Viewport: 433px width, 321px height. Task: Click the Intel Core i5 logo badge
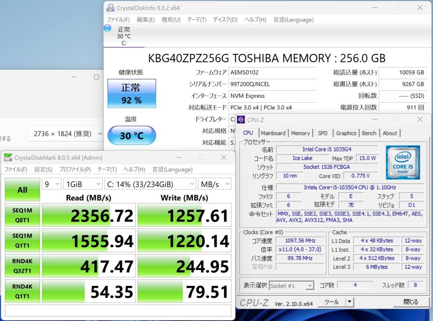(403, 162)
